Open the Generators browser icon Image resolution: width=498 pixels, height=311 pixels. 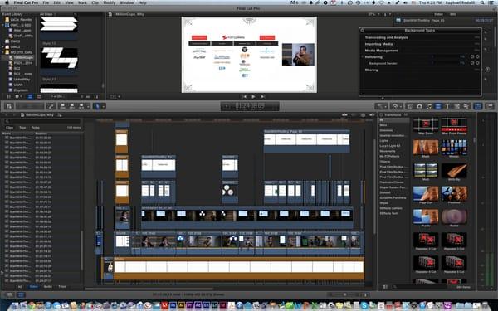click(456, 106)
